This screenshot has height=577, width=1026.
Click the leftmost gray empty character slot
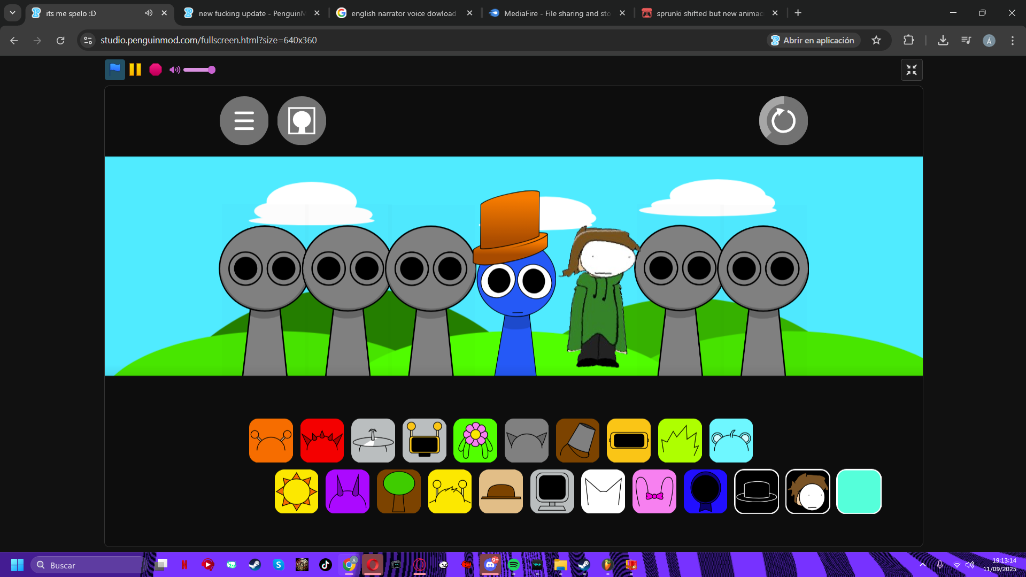pos(265,301)
